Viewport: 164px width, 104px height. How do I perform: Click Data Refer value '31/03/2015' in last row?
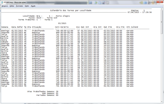click(17, 86)
